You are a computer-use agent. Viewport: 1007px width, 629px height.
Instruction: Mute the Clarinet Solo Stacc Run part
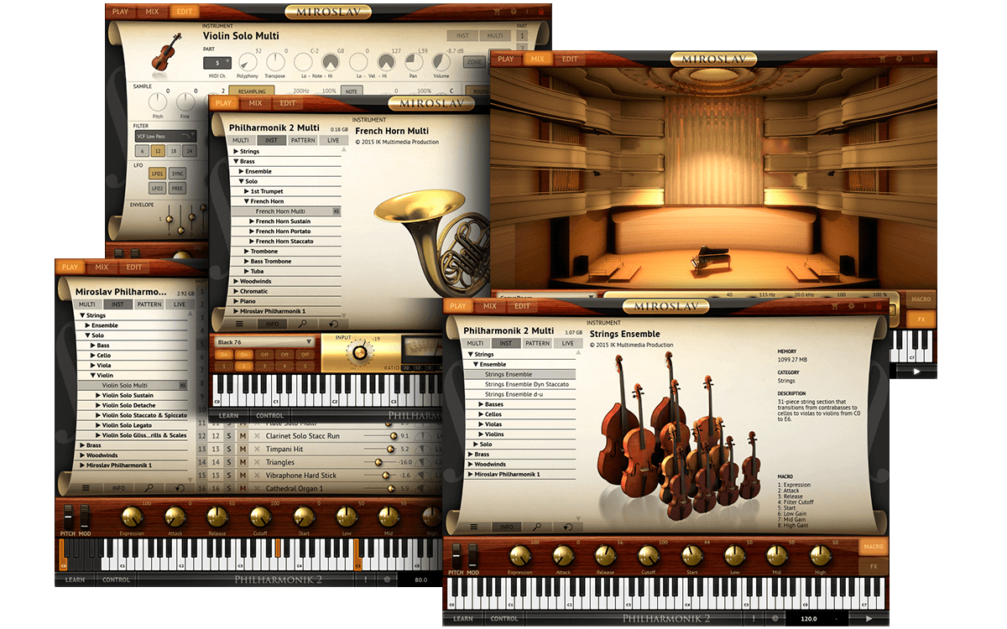pos(243,436)
